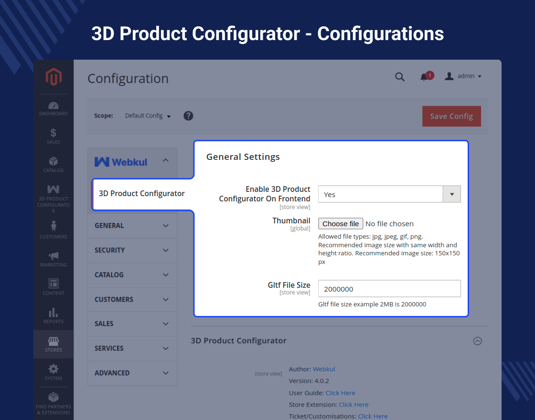Screen dimensions: 535x420
Task: Click the Save Config button
Action: (451, 116)
